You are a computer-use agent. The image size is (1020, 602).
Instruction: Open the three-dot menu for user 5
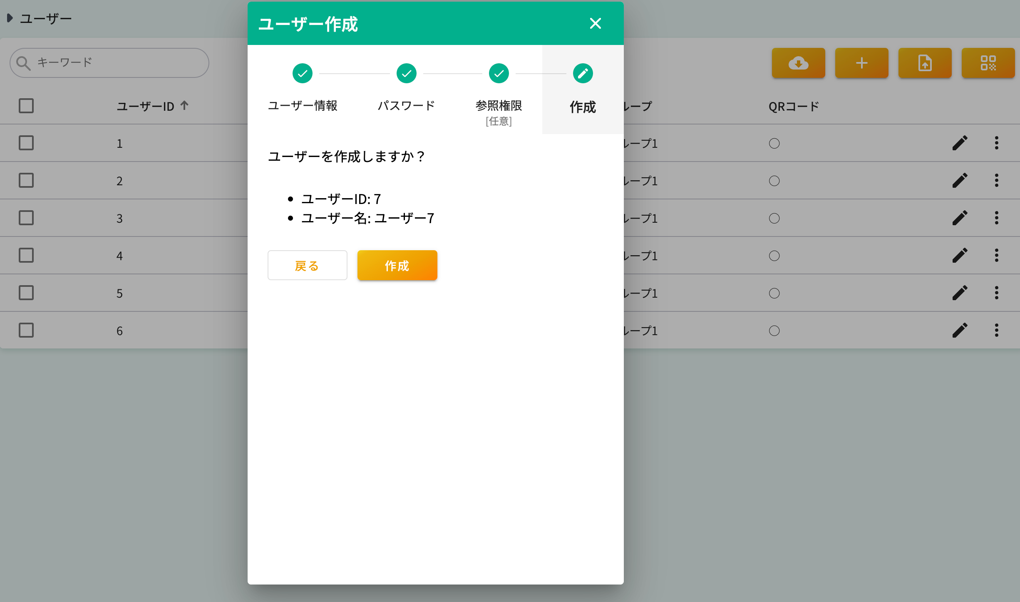997,293
